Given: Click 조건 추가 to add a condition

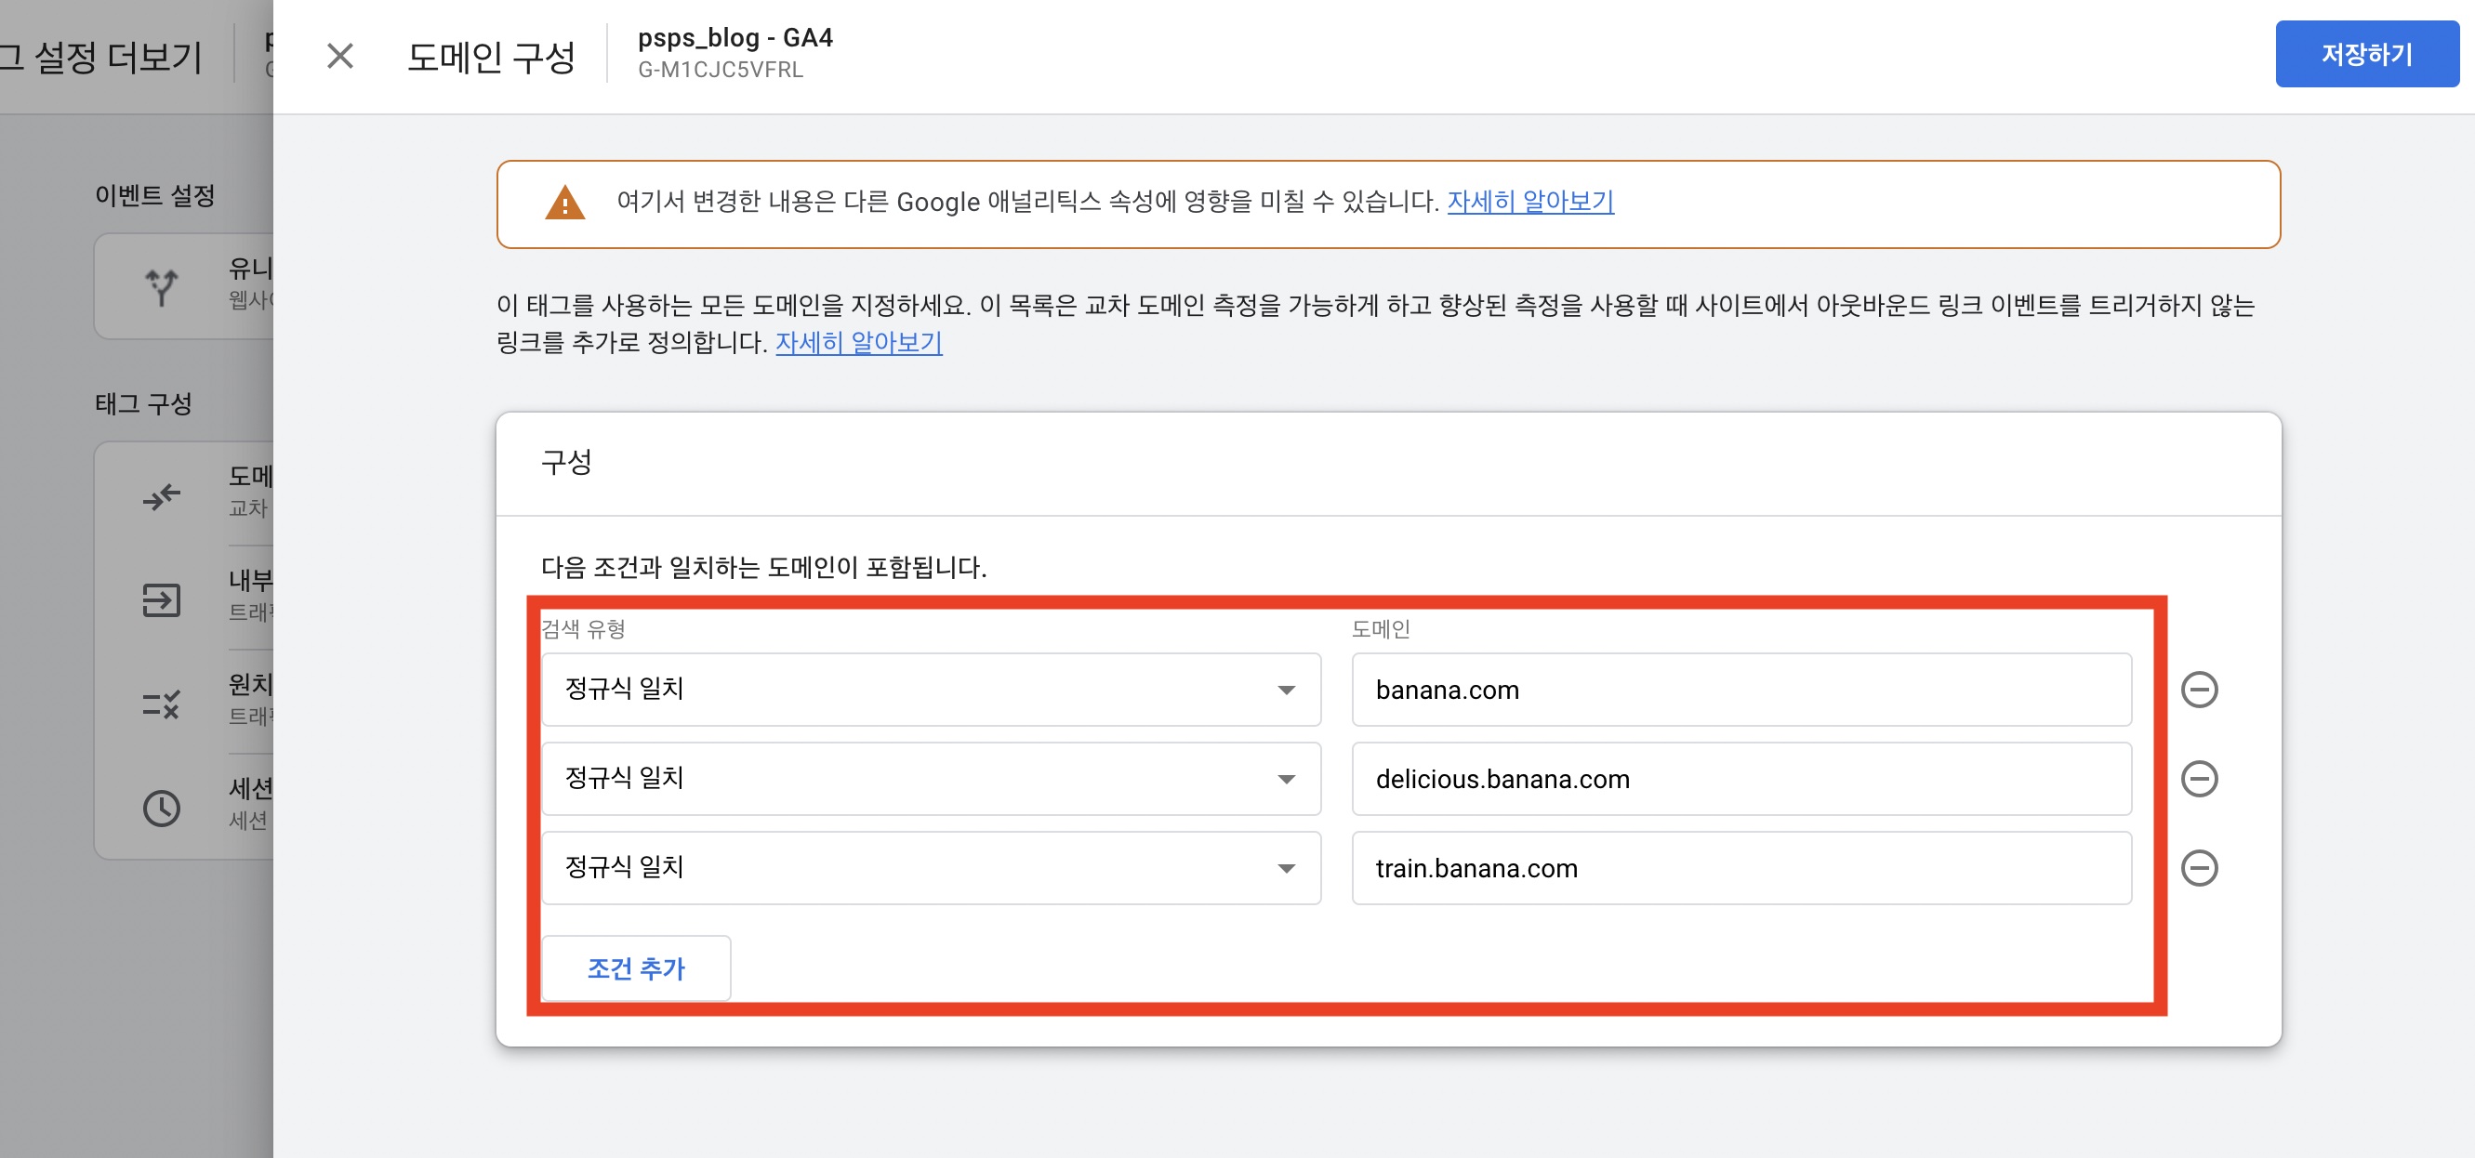Looking at the screenshot, I should pos(636,967).
